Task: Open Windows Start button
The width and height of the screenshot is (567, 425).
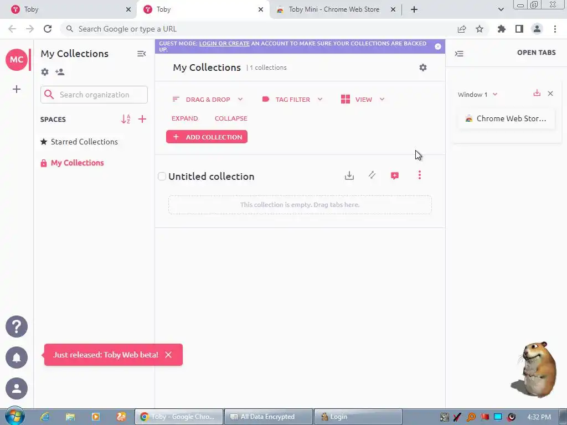Action: [x=14, y=417]
